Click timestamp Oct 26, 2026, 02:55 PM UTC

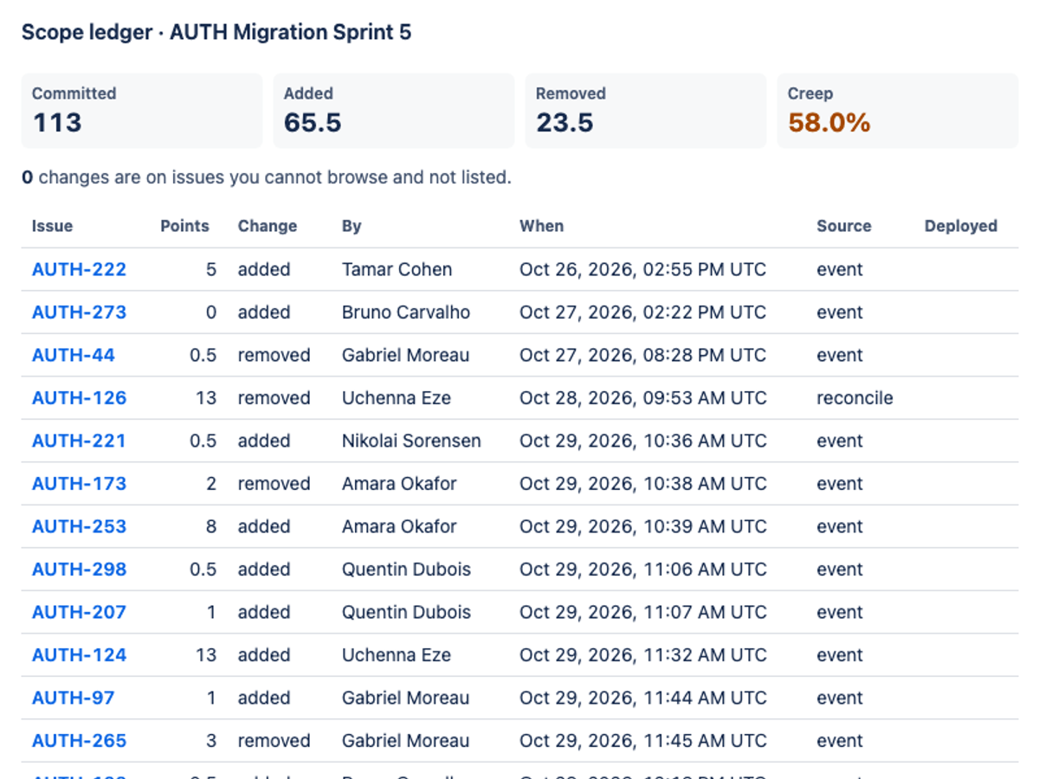(642, 269)
